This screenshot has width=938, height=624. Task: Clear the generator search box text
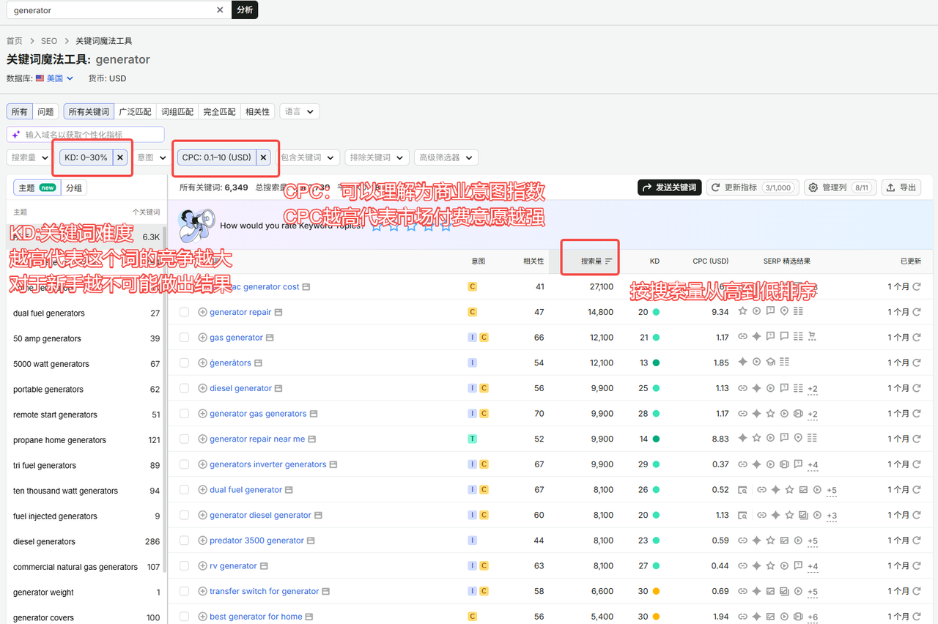click(x=220, y=10)
